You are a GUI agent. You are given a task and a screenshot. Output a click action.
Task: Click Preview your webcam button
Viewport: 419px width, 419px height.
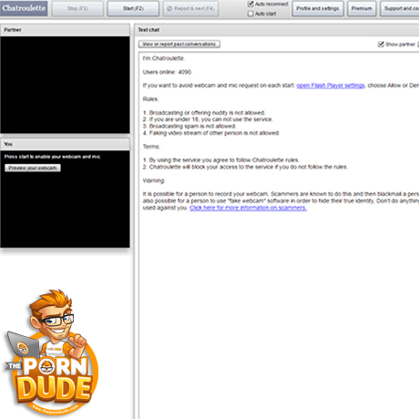33,168
